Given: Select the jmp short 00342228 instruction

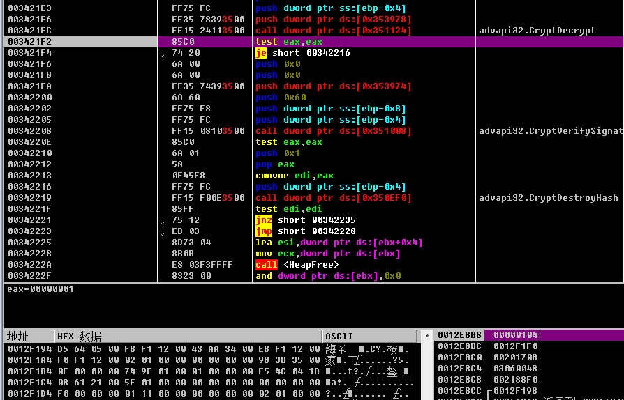Looking at the screenshot, I should 306,231.
